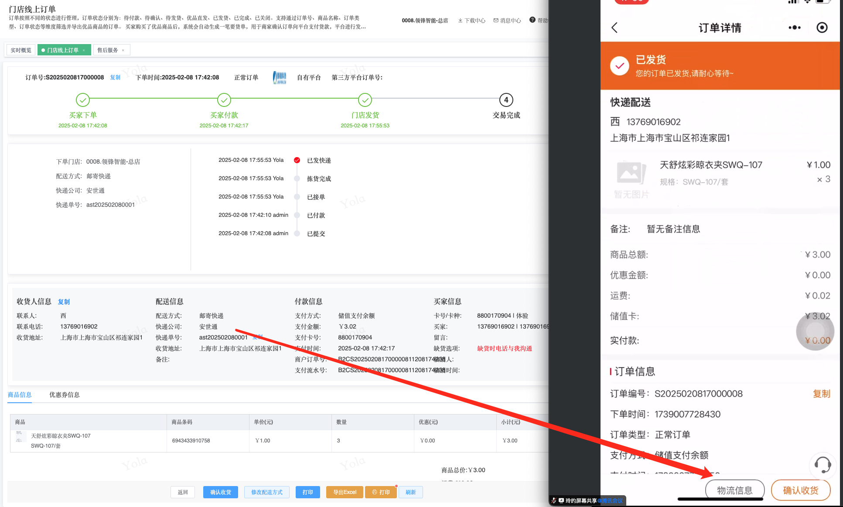The height and width of the screenshot is (507, 843).
Task: Switch to 优惠券信息 tab
Action: pos(64,394)
